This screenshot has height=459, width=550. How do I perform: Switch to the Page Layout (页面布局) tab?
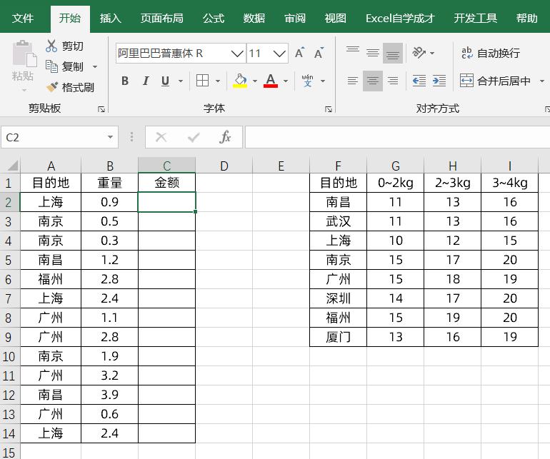coord(161,19)
